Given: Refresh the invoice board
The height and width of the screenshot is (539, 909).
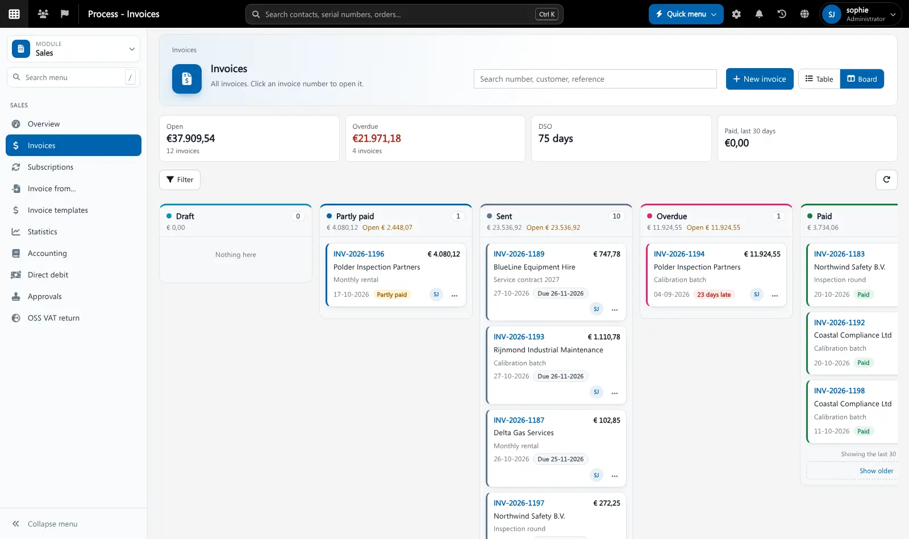Looking at the screenshot, I should (886, 179).
